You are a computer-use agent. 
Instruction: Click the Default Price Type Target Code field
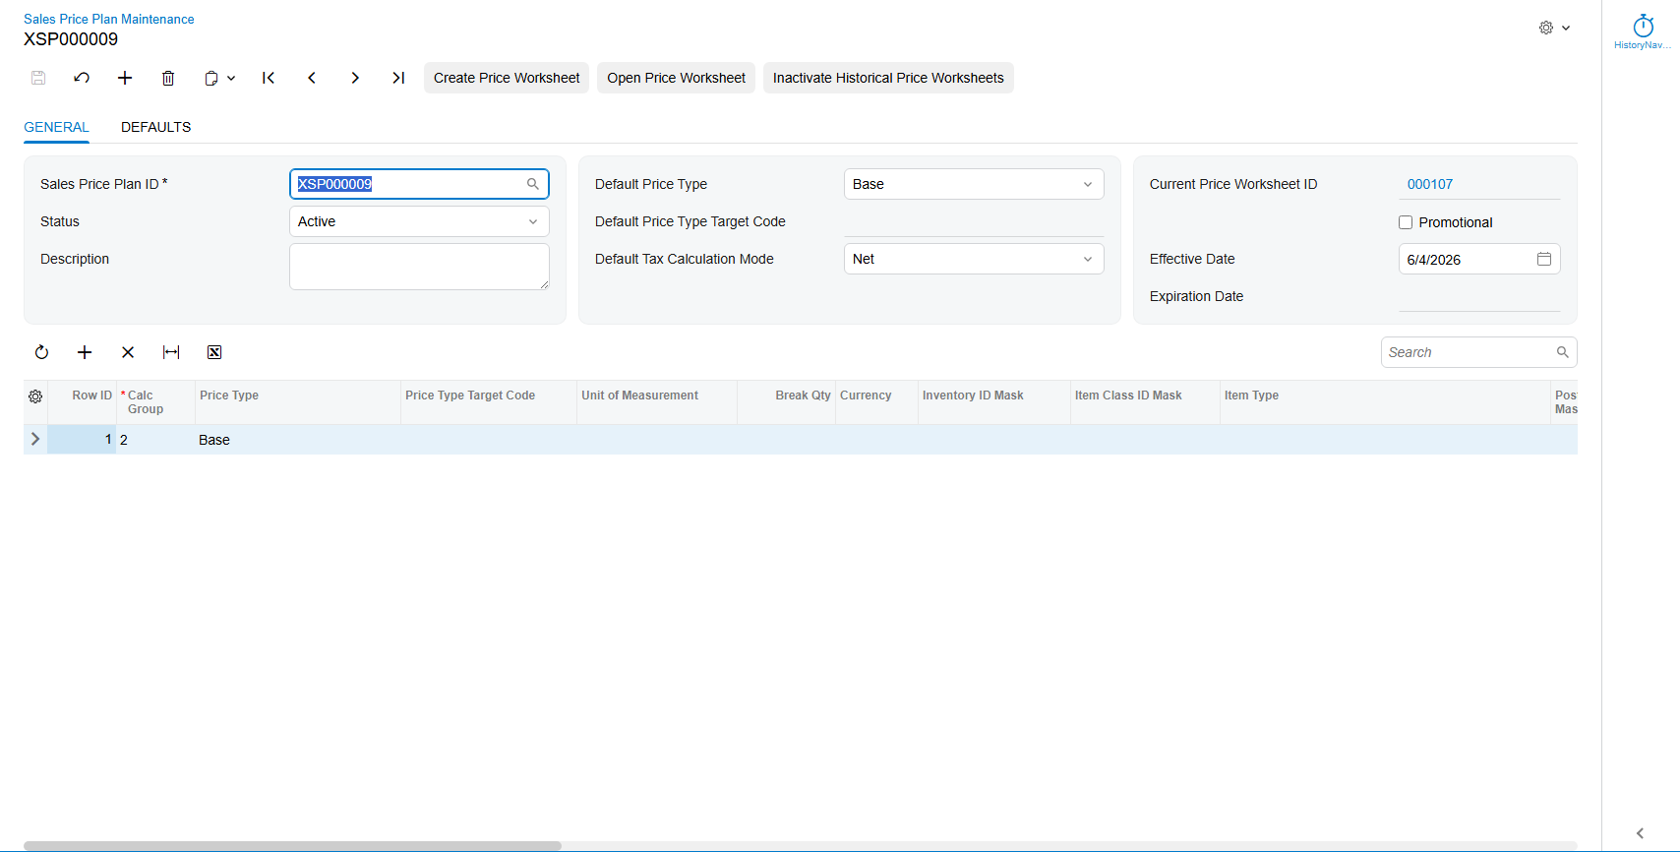point(974,221)
